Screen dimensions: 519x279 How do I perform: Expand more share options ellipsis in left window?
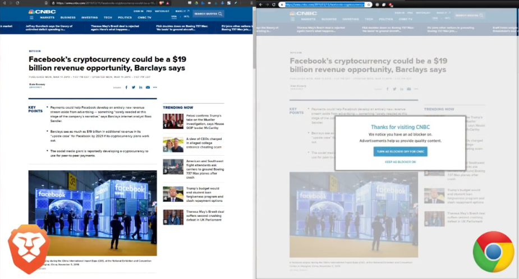pyautogui.click(x=155, y=87)
